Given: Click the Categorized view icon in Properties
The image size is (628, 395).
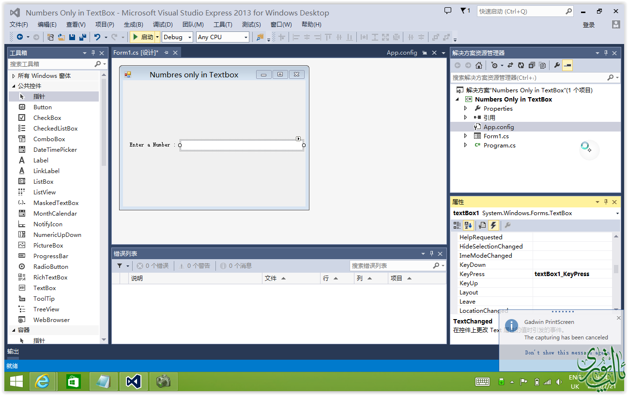Looking at the screenshot, I should pyautogui.click(x=457, y=225).
